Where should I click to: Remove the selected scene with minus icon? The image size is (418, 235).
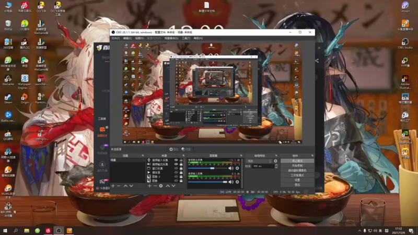(119, 186)
